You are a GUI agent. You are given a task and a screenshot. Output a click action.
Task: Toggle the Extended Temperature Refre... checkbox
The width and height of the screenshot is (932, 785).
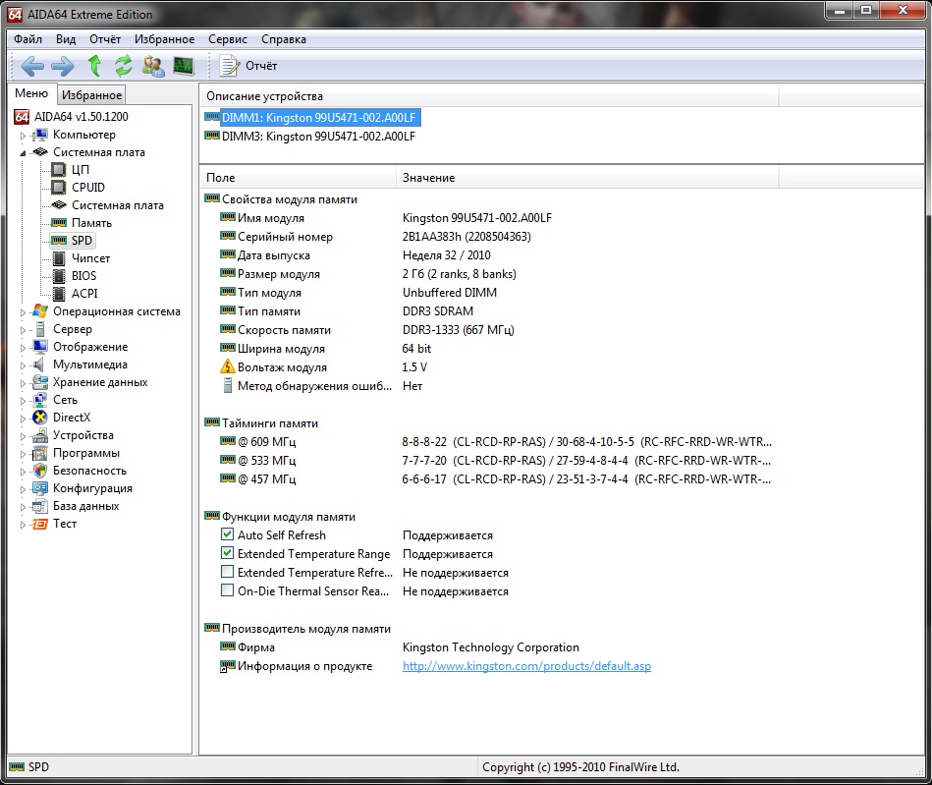227,572
